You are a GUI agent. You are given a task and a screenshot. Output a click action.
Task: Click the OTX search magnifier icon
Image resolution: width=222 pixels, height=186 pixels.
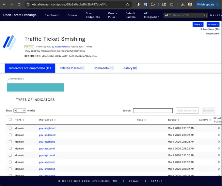[x=205, y=15]
